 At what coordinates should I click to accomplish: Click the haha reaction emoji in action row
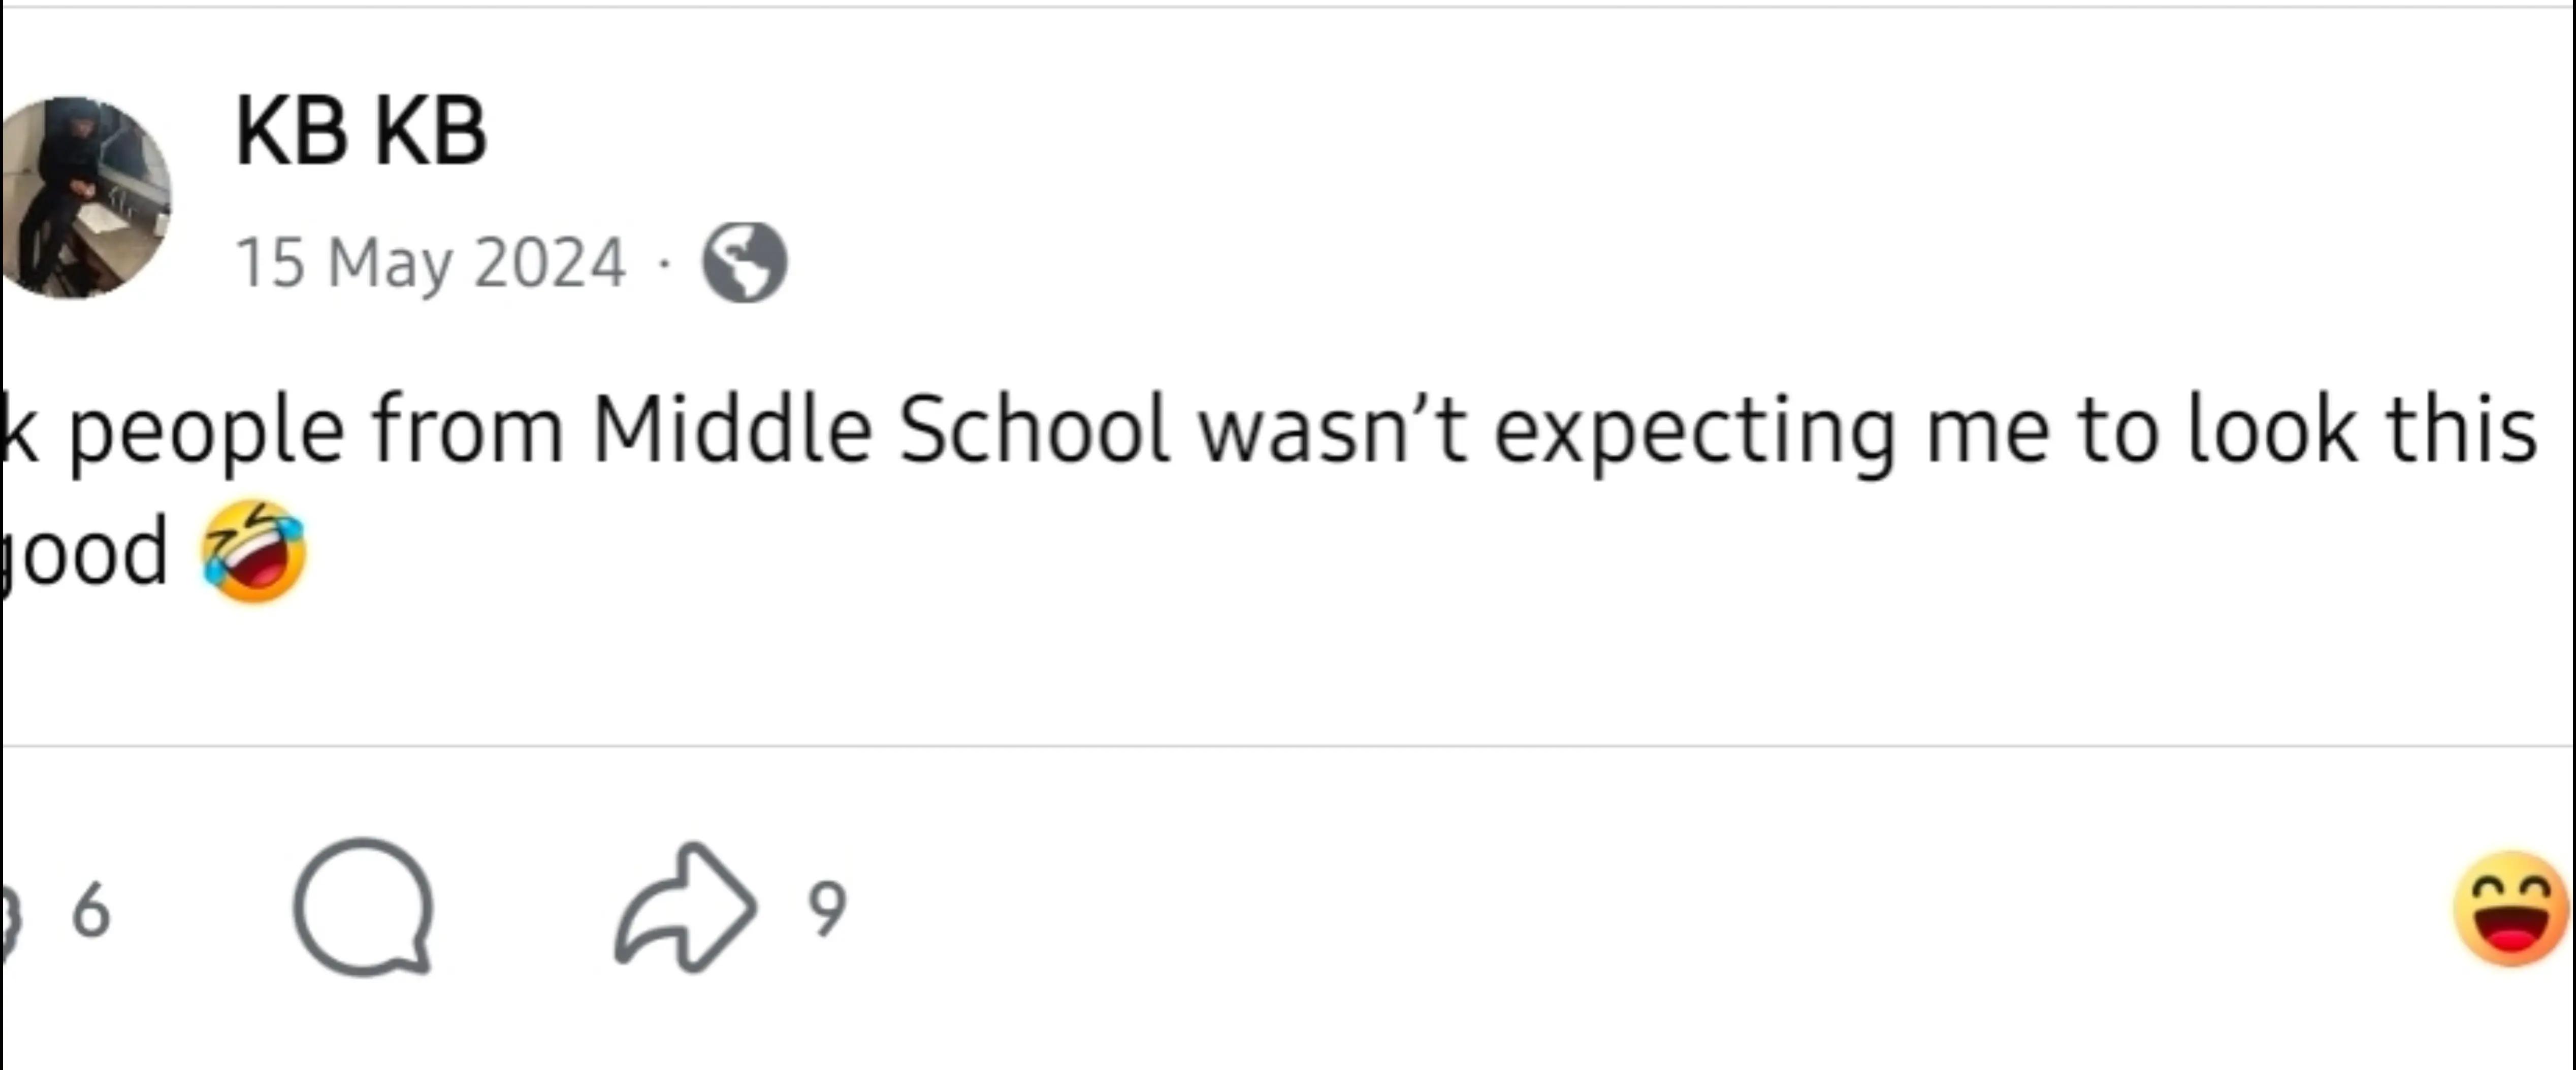click(2512, 909)
